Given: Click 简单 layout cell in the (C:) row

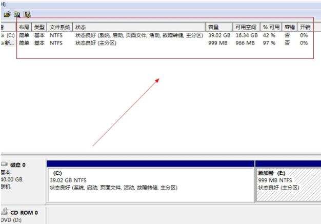Looking at the screenshot, I should (x=24, y=35).
